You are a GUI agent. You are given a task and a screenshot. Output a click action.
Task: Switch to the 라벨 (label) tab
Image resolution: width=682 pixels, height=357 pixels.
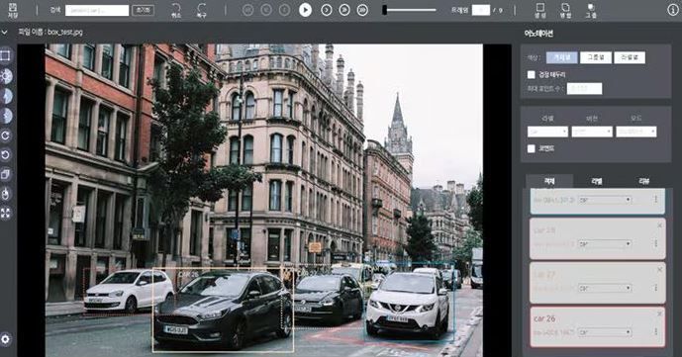[596, 181]
